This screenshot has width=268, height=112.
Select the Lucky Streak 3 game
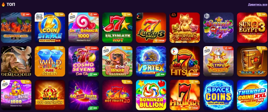point(151,27)
